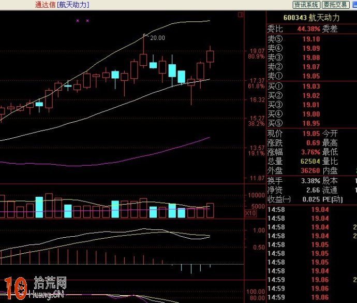Screen dimensions: 357x303
Task: Click the 11.87 price axis label
Action: pos(257,178)
